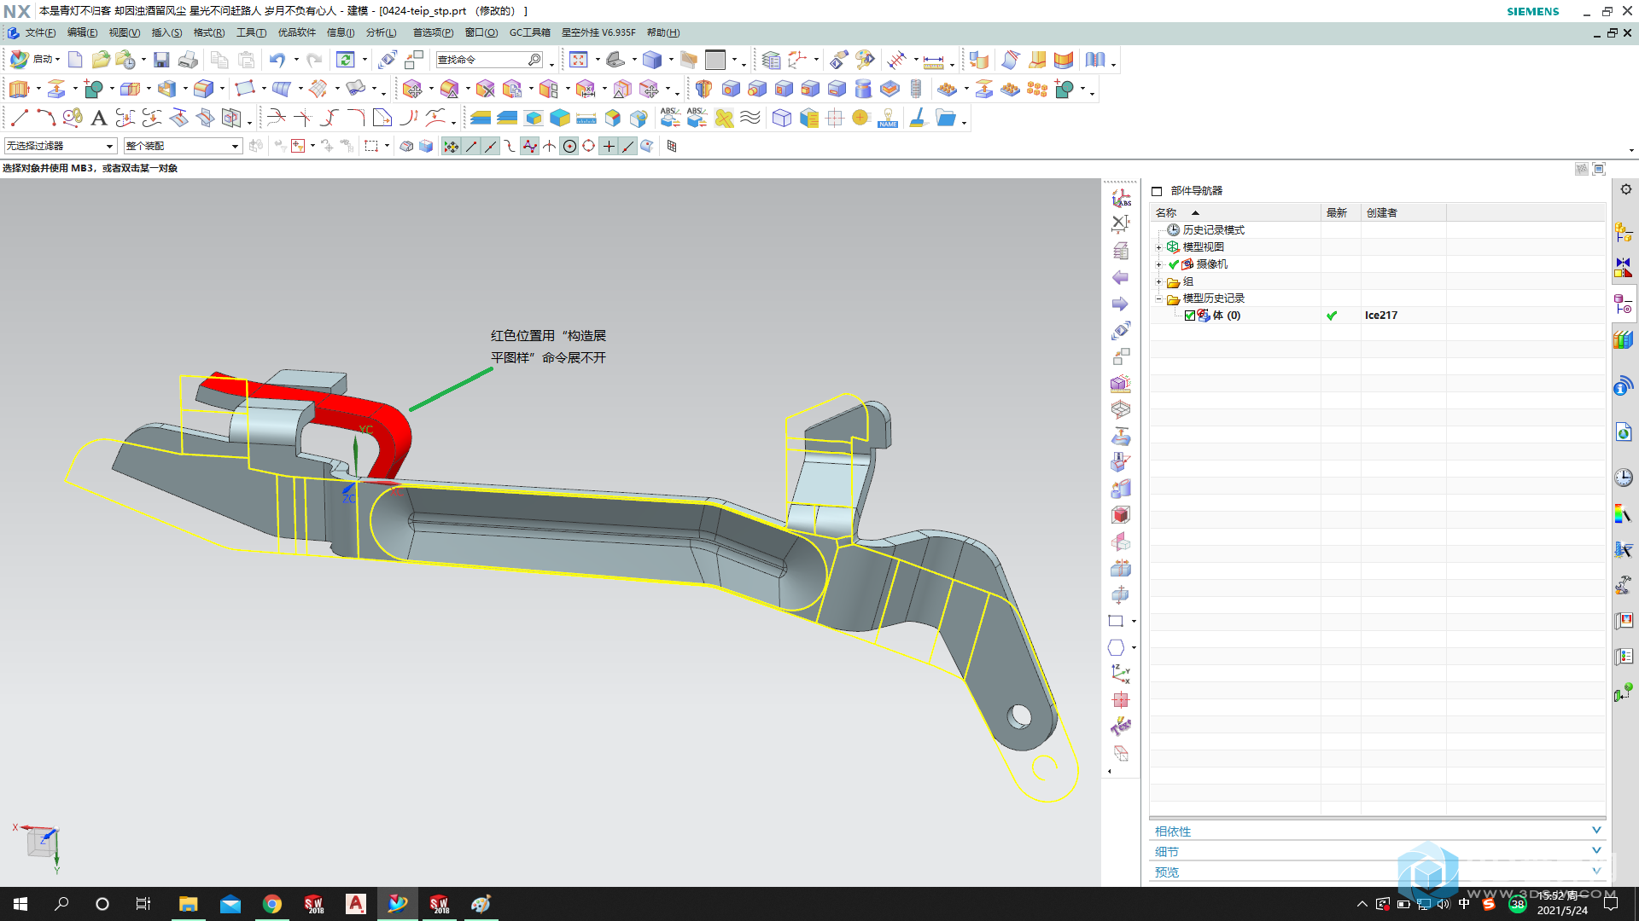Click the forward purple arrow icon
The image size is (1639, 921).
1121,304
